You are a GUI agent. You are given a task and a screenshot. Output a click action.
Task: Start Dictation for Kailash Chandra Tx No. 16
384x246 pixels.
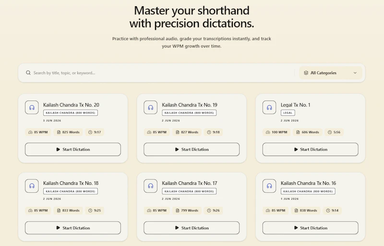pos(310,228)
